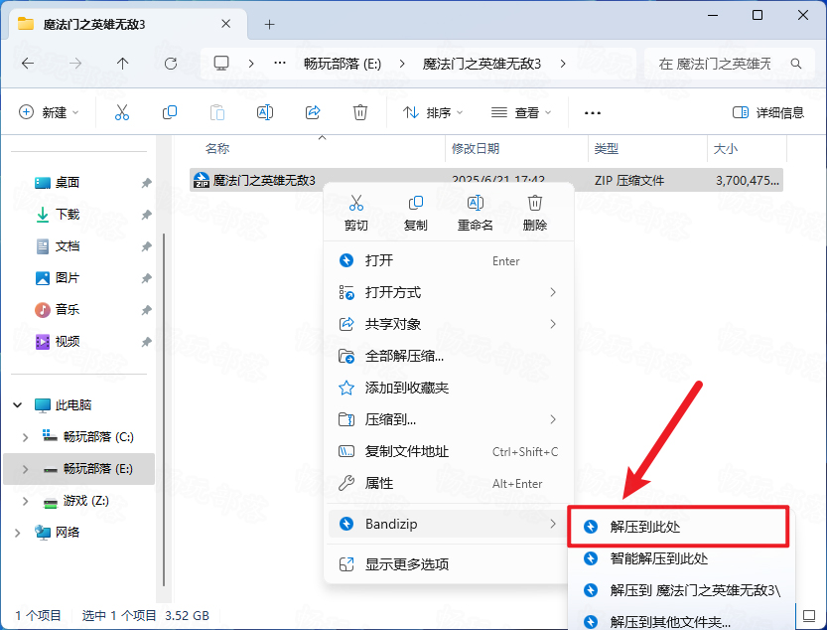Click the Delete trash icon in the toolbar

click(x=360, y=112)
